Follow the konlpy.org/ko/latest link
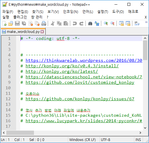 point(62,71)
